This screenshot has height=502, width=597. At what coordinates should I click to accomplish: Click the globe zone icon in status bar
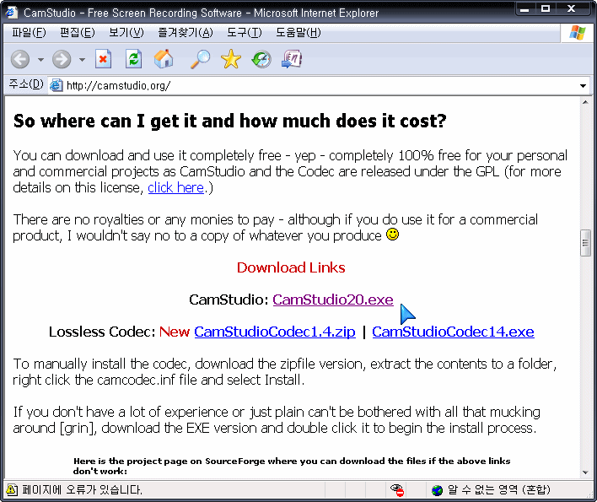(437, 490)
